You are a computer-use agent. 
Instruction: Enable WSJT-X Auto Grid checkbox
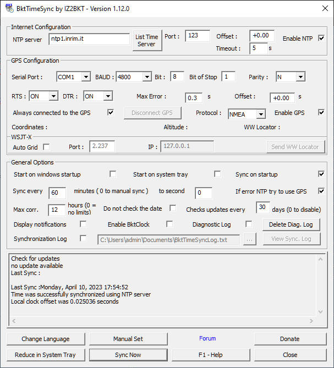pyautogui.click(x=46, y=147)
